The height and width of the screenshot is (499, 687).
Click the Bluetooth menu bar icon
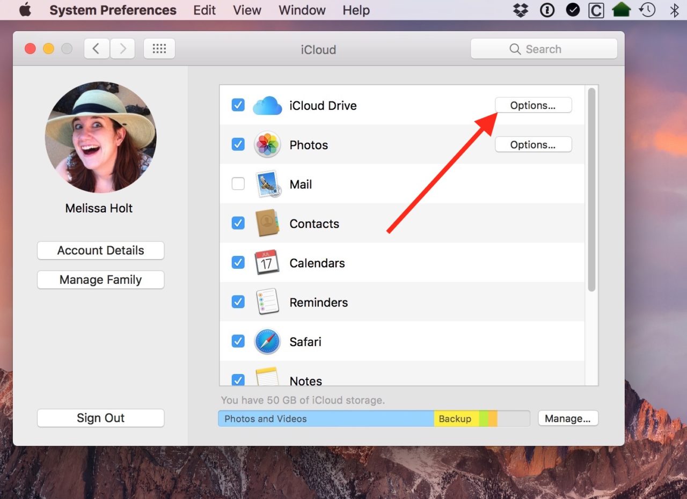(674, 10)
